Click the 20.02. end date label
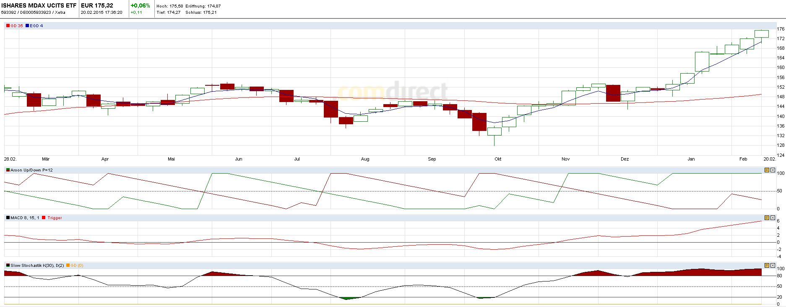 [x=769, y=159]
